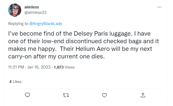Open aimless's profile avatar picture

click(15, 10)
